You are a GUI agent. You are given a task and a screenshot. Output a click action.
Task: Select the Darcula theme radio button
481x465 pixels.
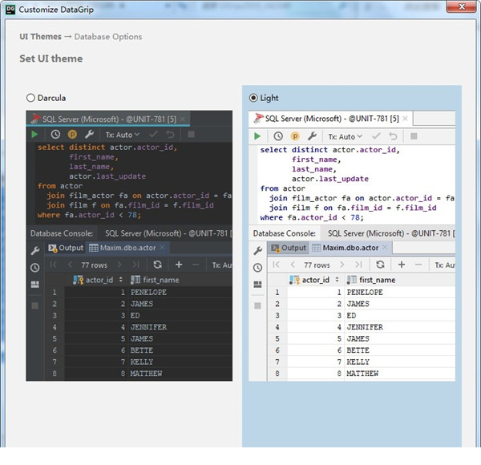30,98
